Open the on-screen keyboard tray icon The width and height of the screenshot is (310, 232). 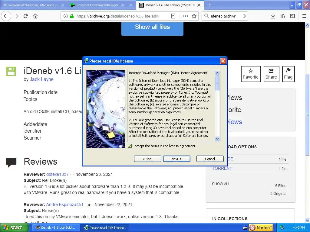pyautogui.click(x=245, y=228)
